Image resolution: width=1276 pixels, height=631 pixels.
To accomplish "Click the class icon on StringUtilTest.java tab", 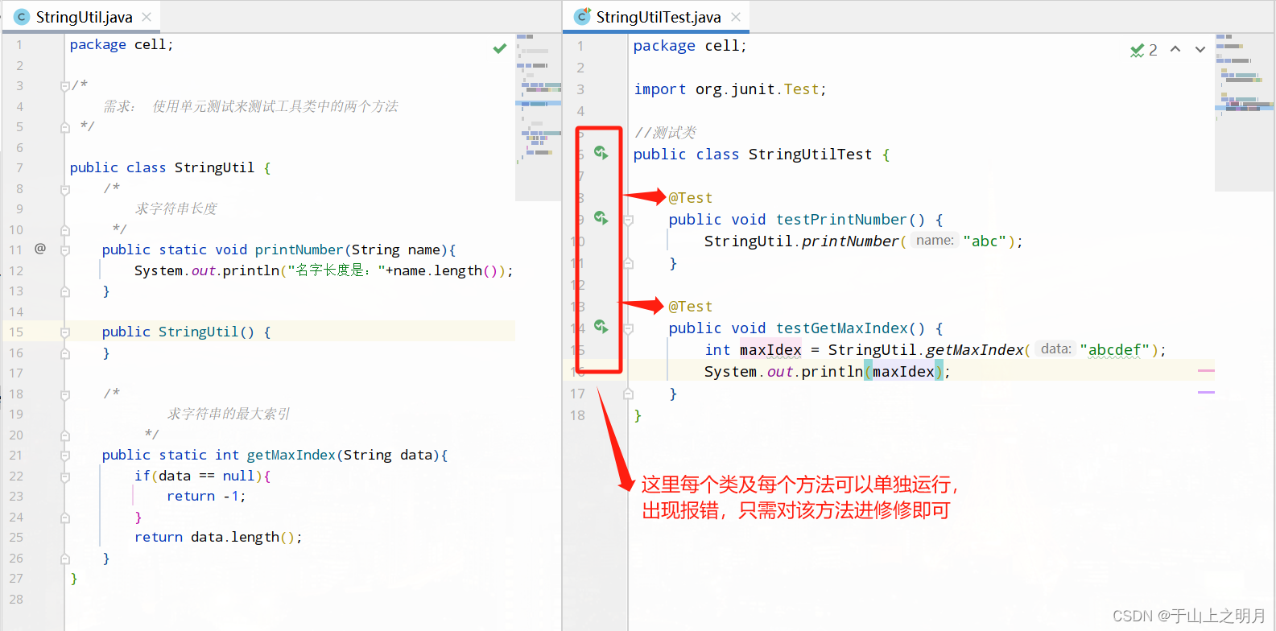I will pos(582,17).
